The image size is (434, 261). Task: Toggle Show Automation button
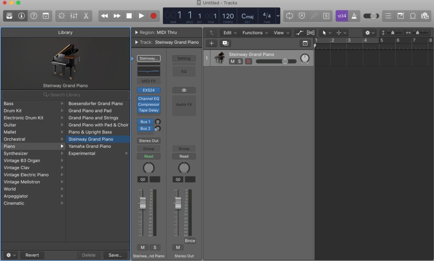299,33
